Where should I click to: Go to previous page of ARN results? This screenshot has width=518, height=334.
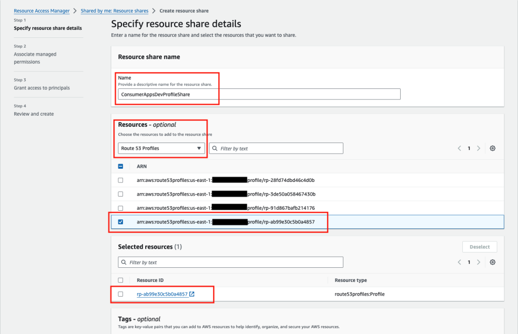[459, 148]
